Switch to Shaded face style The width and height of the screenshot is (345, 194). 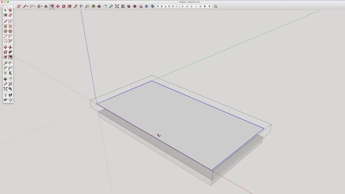[200, 6]
